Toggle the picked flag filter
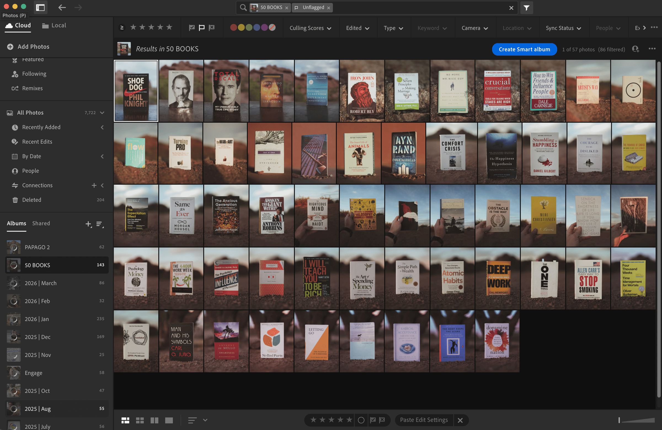The height and width of the screenshot is (430, 662). tap(192, 28)
